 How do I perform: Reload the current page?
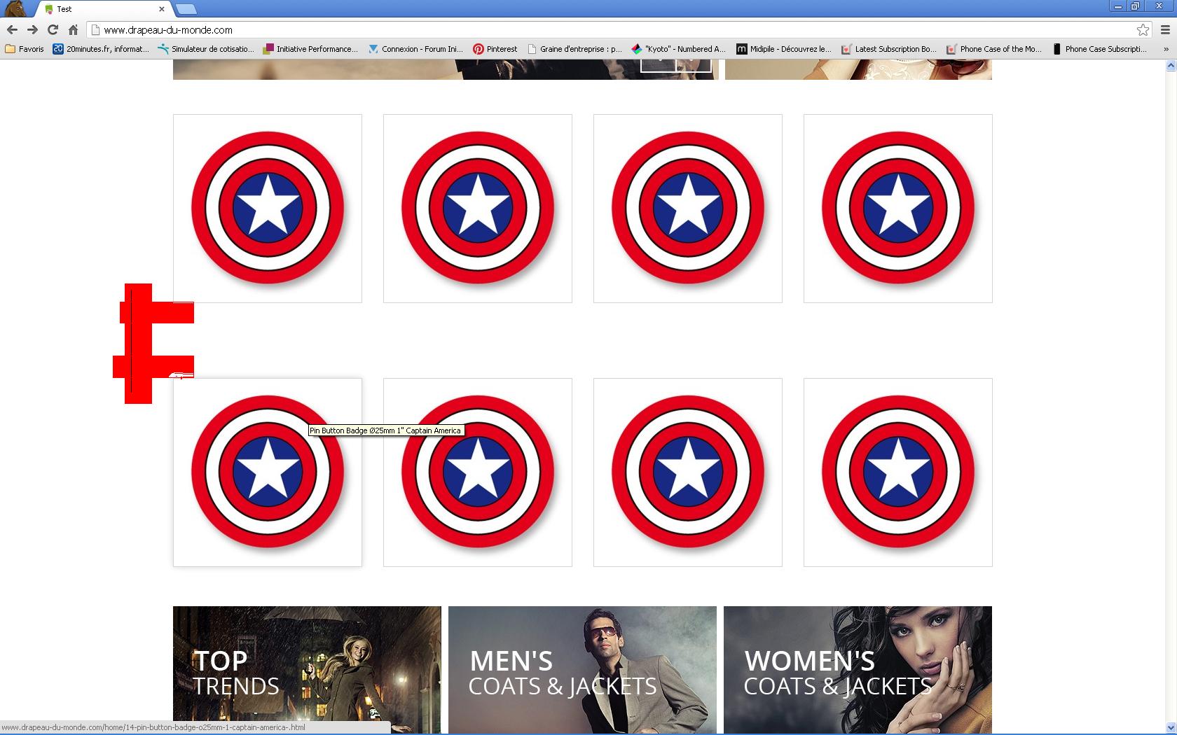pos(53,29)
